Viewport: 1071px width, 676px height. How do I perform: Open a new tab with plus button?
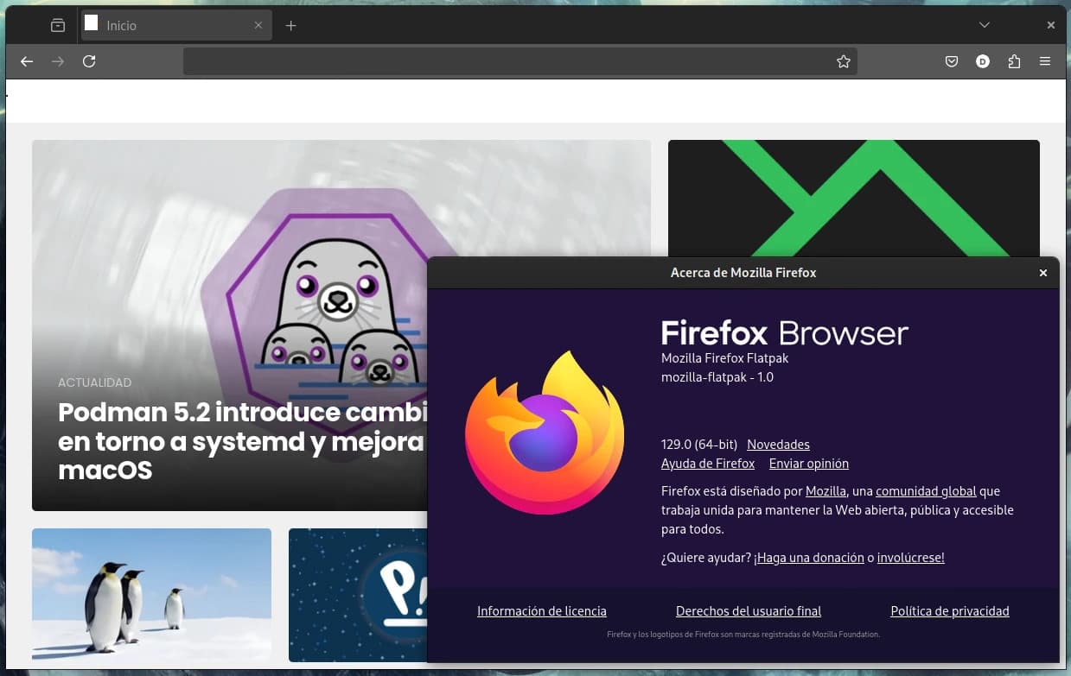(x=291, y=26)
